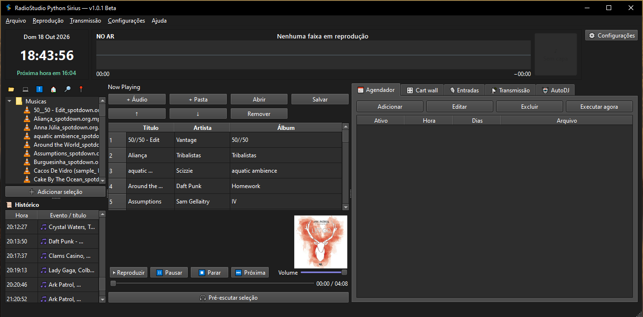Click Executar agora in the scheduler

599,106
